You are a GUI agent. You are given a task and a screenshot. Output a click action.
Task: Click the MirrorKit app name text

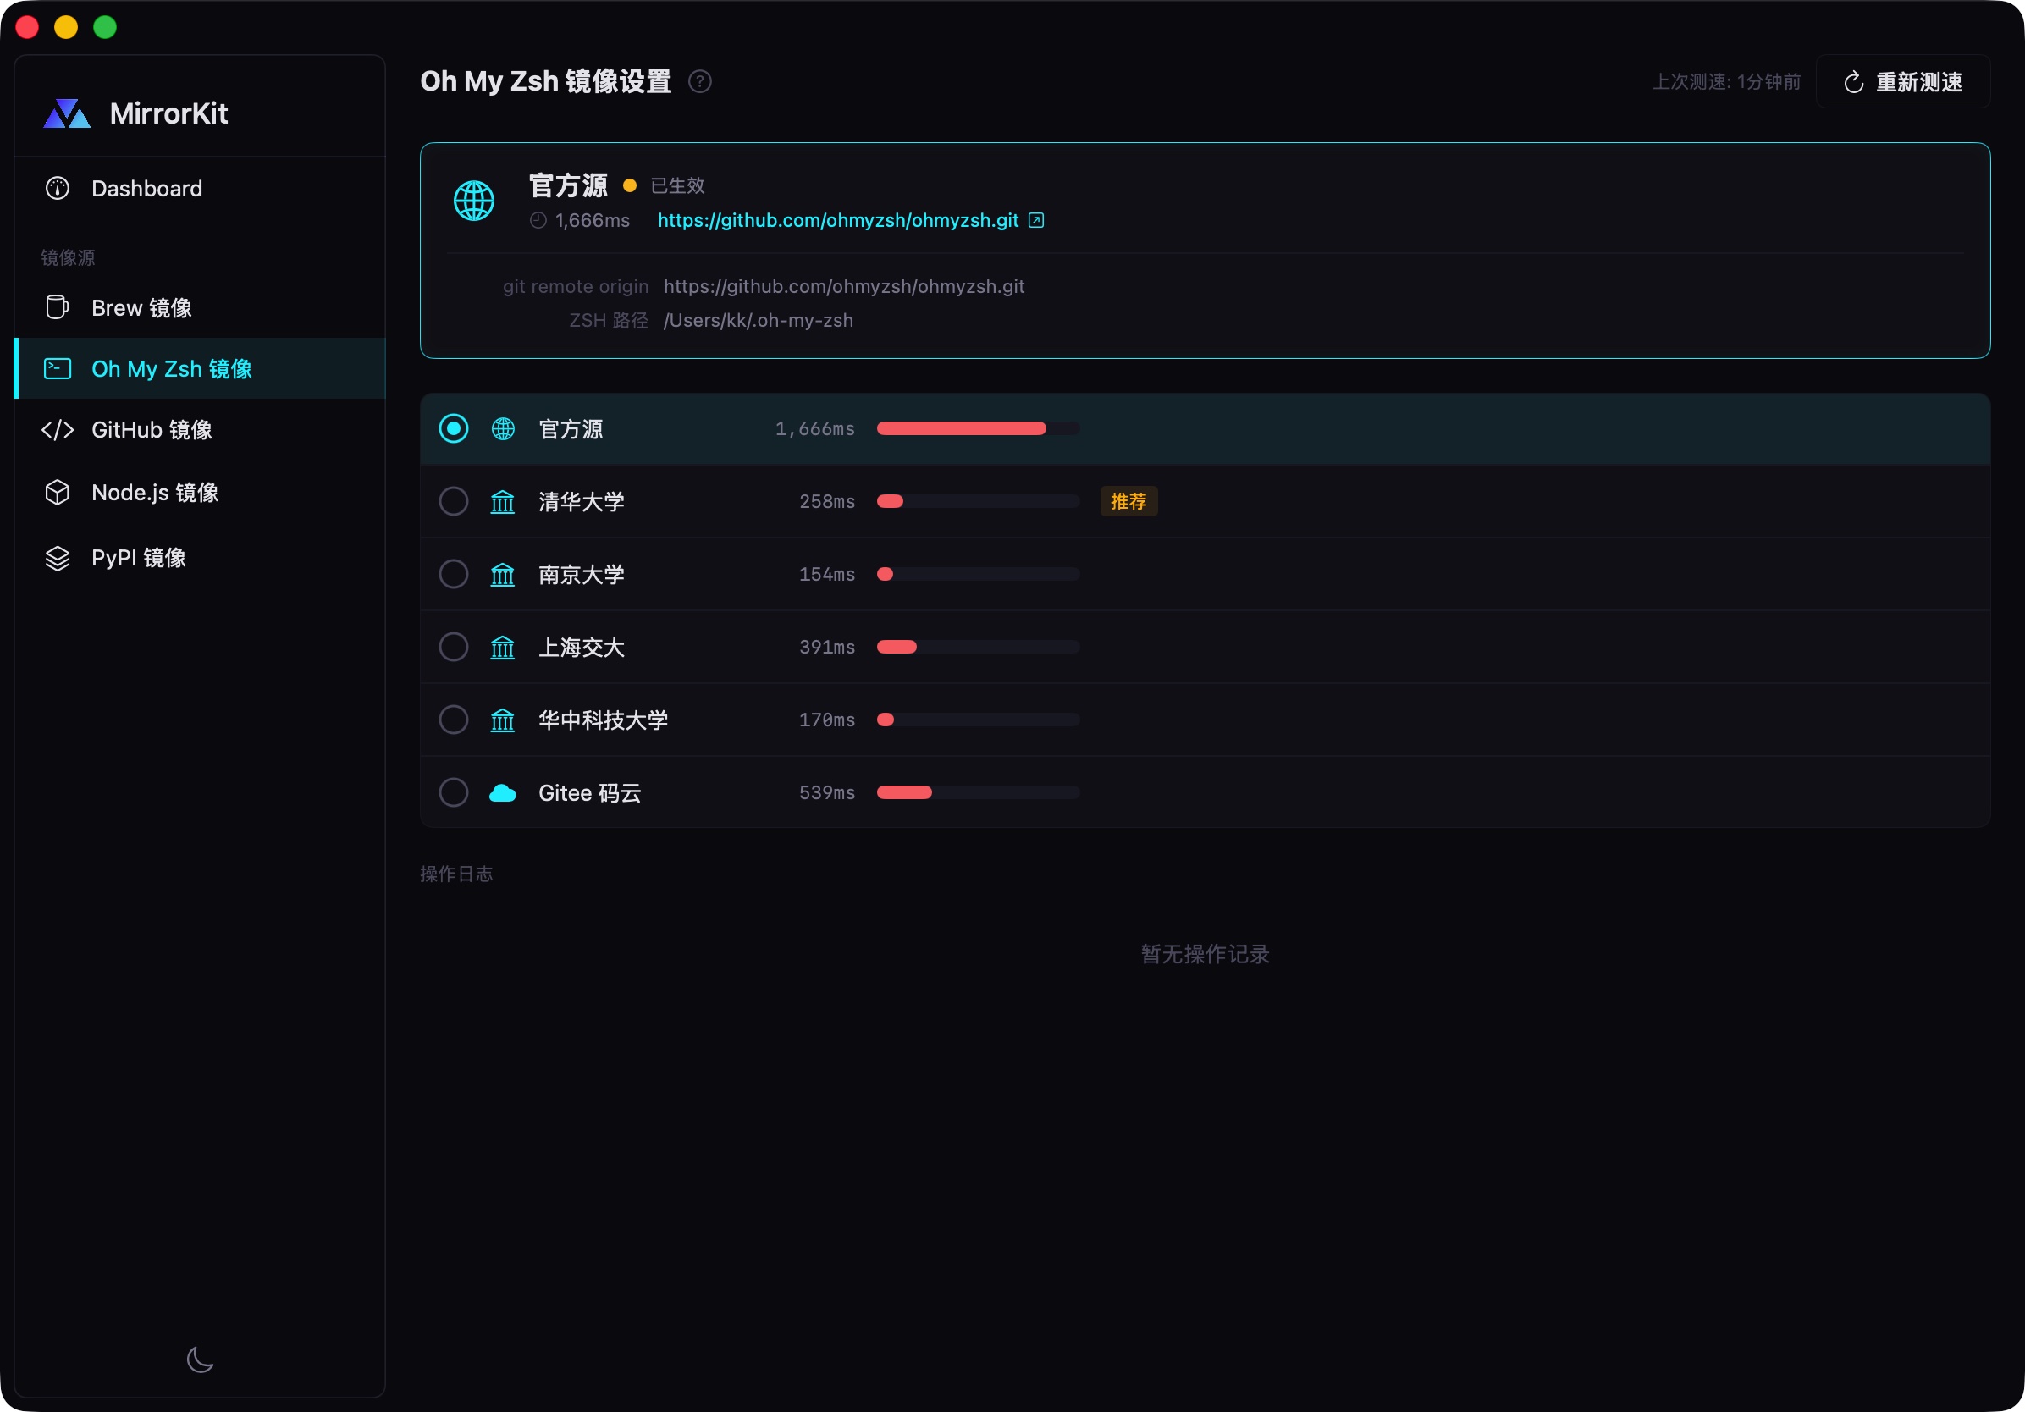pos(168,113)
